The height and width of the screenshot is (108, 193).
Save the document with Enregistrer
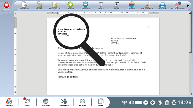click(x=55, y=6)
